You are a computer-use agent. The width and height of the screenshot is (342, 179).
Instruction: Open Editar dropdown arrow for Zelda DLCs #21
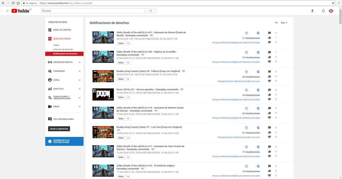coord(128,43)
